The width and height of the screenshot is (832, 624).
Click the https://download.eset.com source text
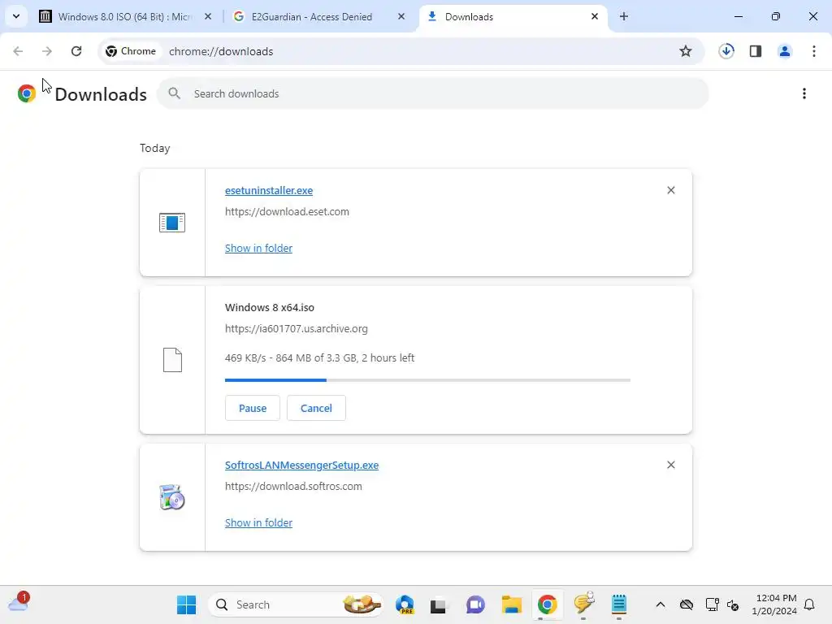(287, 211)
